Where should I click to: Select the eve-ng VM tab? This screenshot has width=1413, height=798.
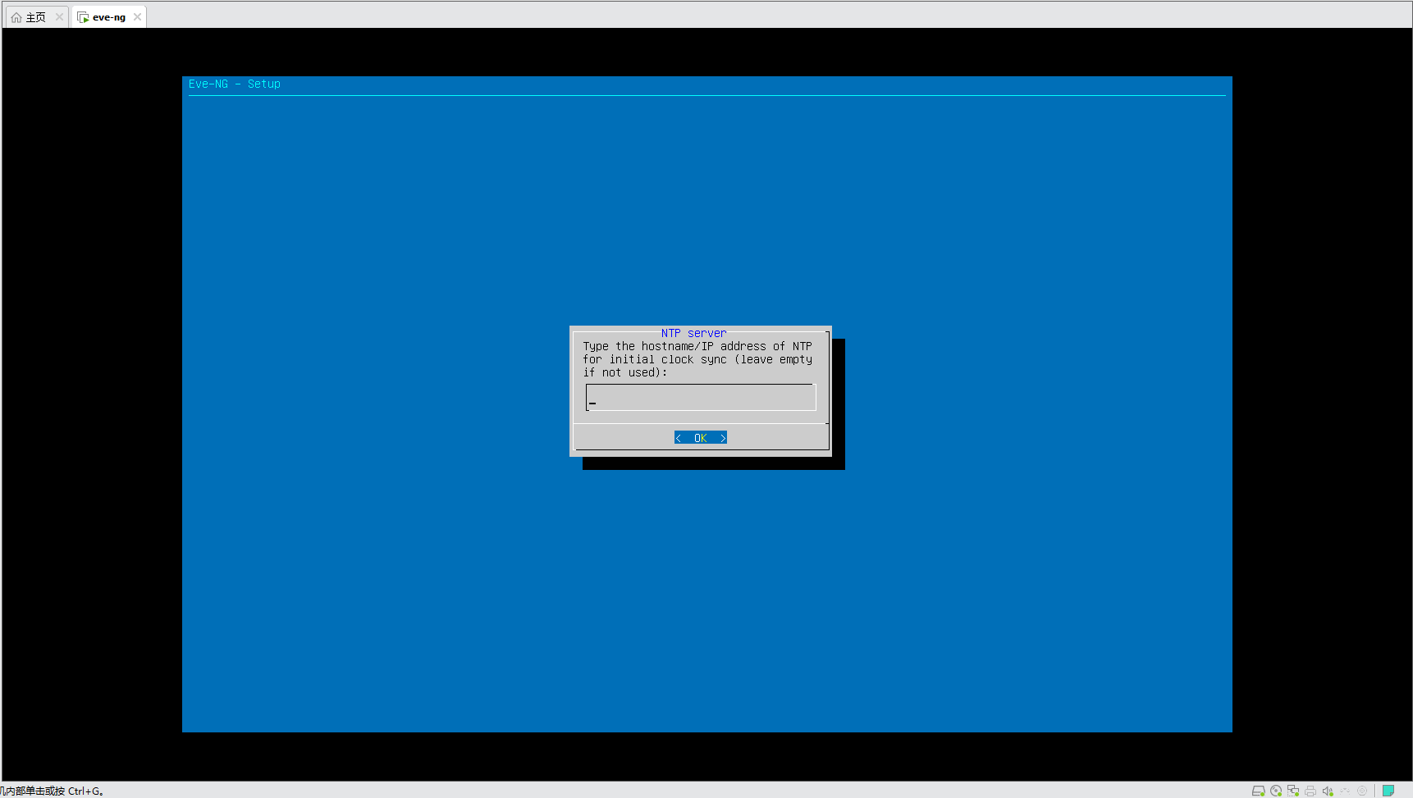[x=108, y=17]
